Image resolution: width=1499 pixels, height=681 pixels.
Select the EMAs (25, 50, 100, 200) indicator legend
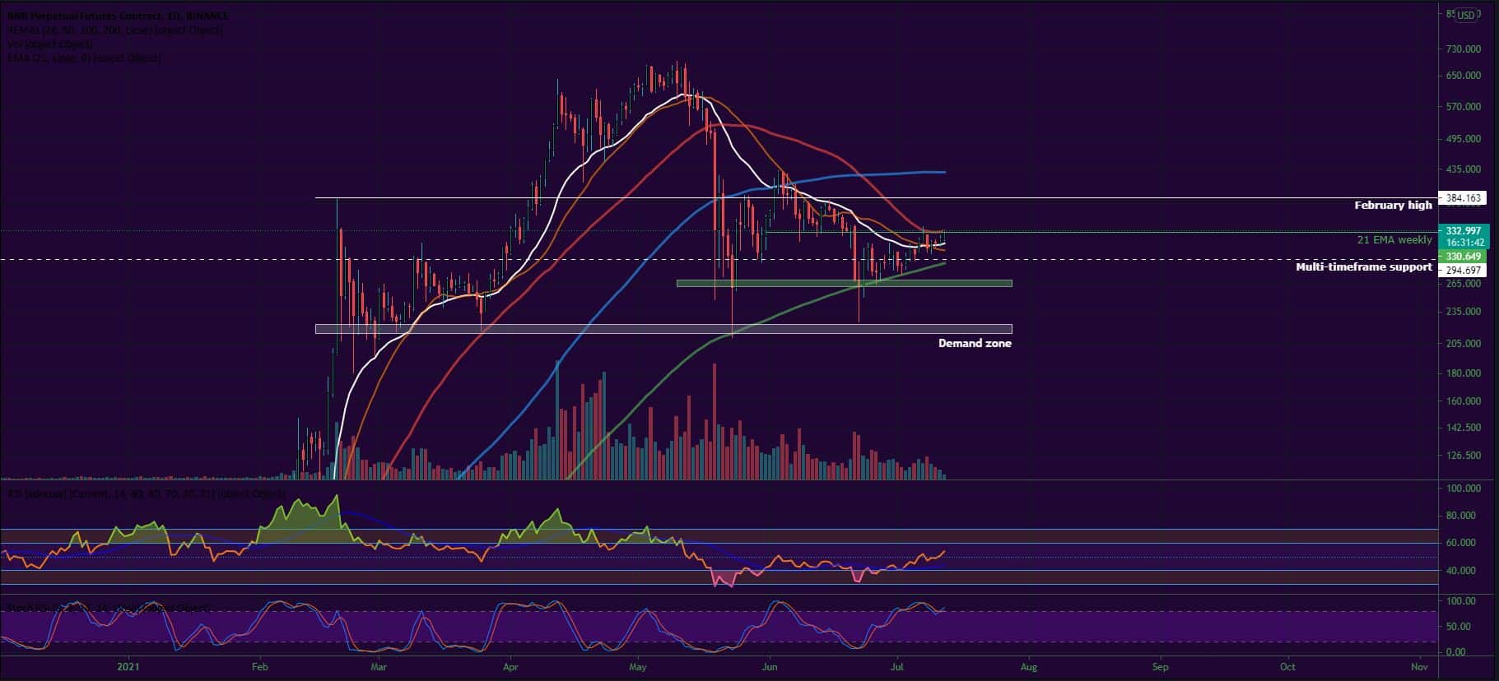[x=114, y=30]
